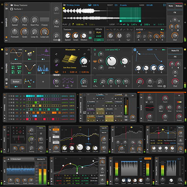Toggle the Compressor device power icon
The height and width of the screenshot is (187, 187).
(111, 158)
